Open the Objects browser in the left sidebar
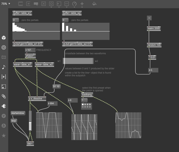This screenshot has width=179, height=152. (x=4, y=38)
